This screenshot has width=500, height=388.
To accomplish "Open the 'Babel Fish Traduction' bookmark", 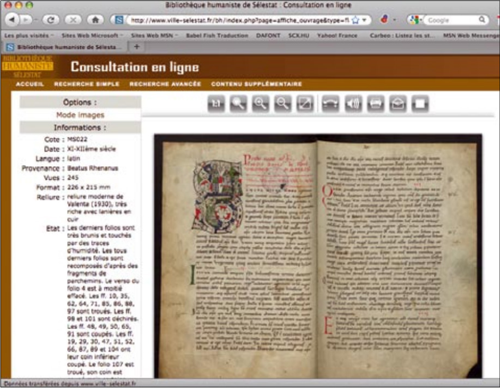I will pos(217,35).
